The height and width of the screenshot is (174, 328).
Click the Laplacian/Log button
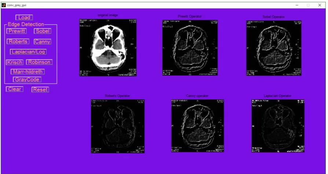(x=28, y=52)
